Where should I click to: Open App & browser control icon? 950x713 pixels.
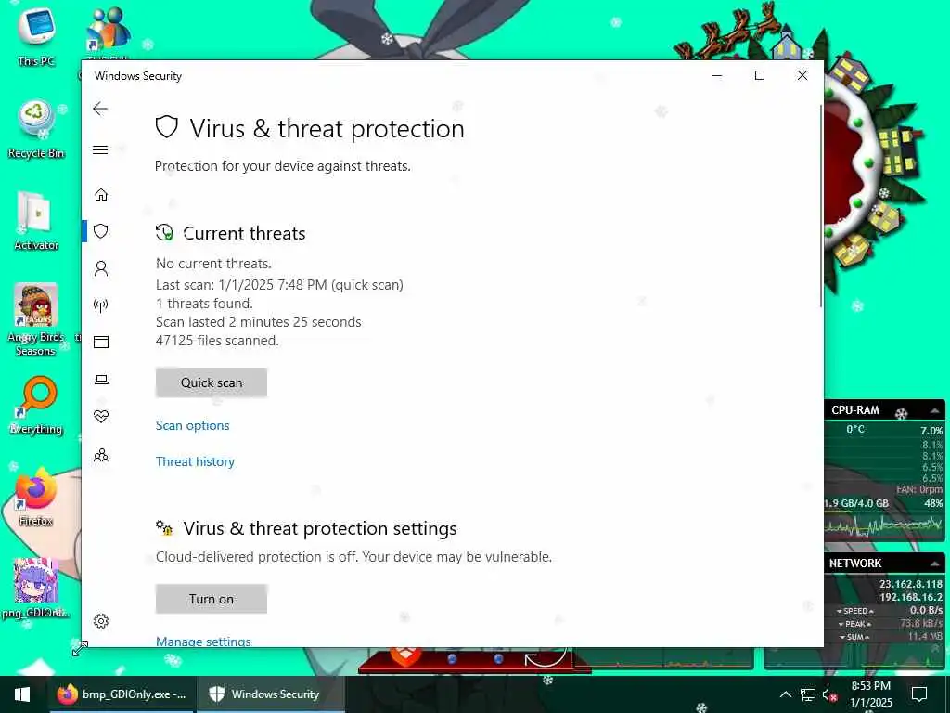[101, 342]
